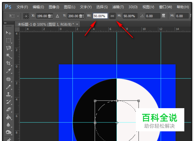Open the 图层(L) menu

69,7
